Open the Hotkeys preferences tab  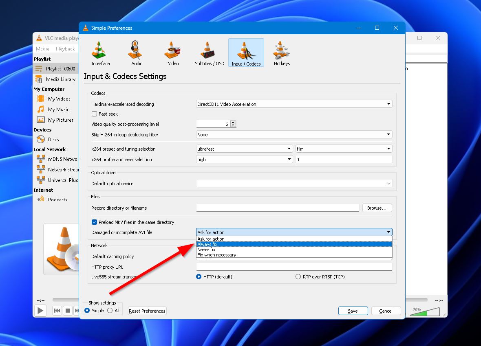click(282, 53)
